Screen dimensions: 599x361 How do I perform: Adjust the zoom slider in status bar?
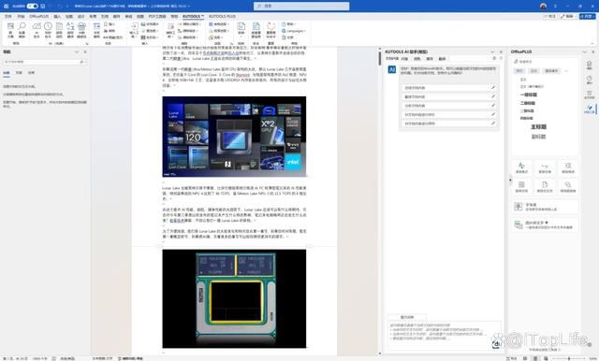click(x=569, y=358)
